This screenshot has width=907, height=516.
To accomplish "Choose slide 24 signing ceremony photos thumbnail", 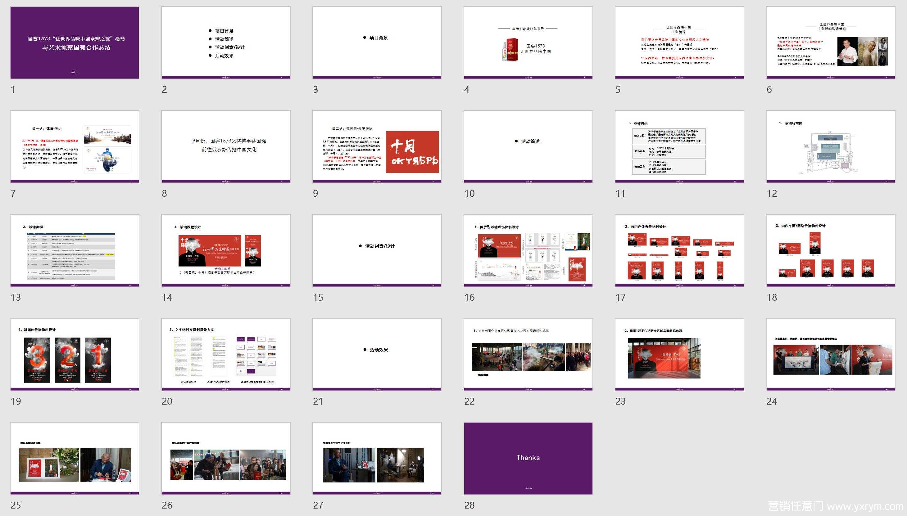I will pyautogui.click(x=830, y=354).
